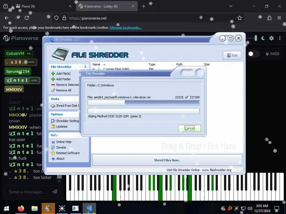Click the Pianoverse logo
286x214 pixels.
[x=21, y=38]
